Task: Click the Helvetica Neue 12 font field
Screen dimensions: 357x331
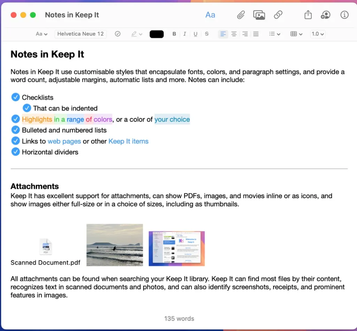Action: tap(81, 34)
